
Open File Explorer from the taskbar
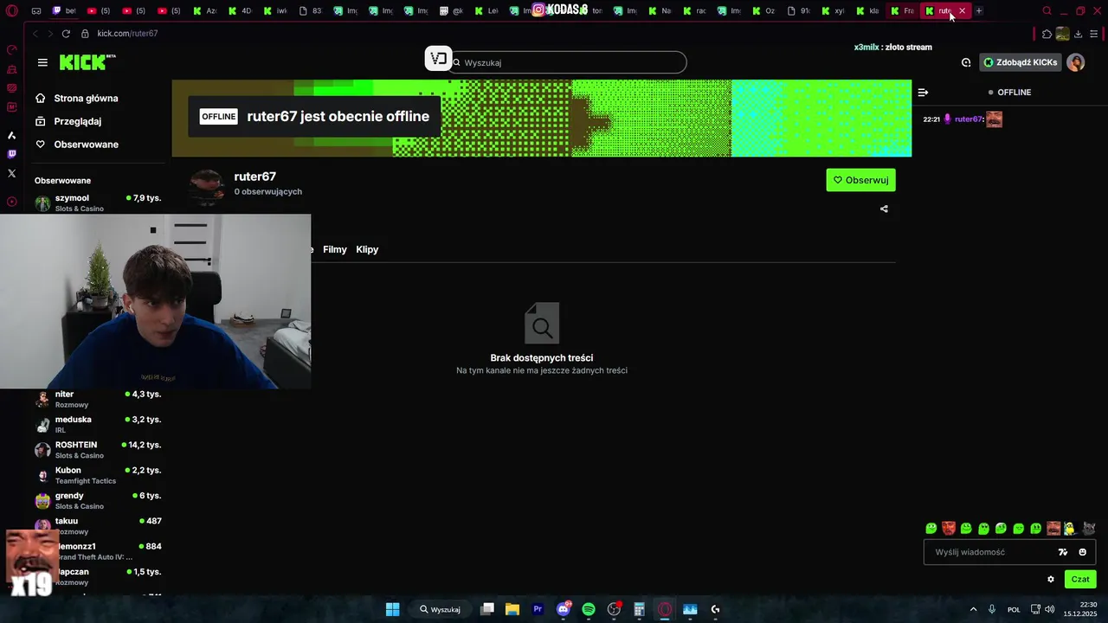pos(512,609)
